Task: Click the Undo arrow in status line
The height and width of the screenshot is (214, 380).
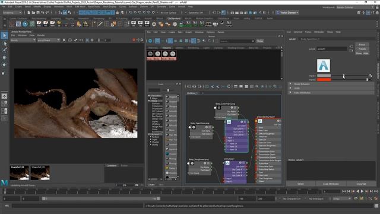Action: (x=43, y=12)
